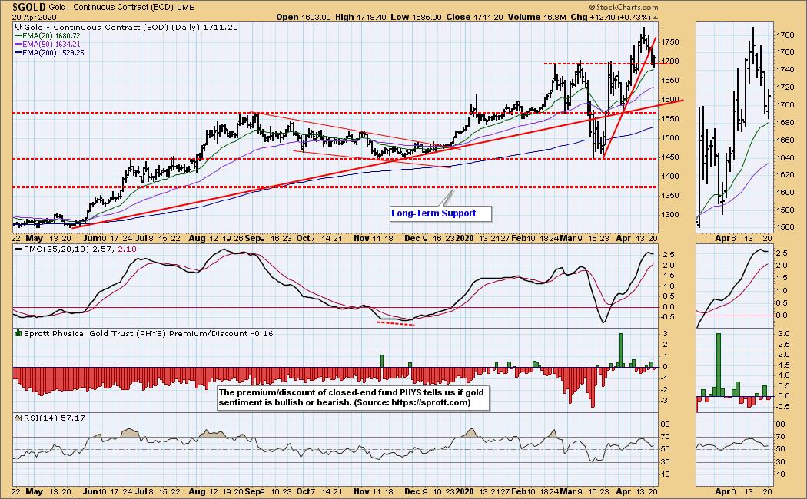Click the EMA(50) 1634.21 legend text

[x=51, y=45]
